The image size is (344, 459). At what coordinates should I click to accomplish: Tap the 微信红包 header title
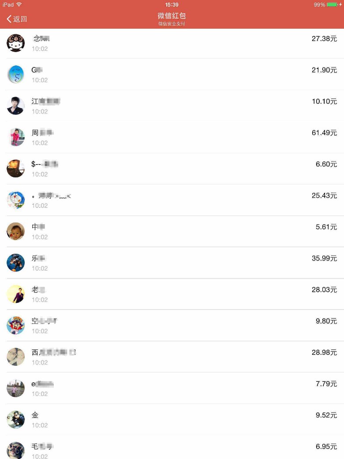click(172, 15)
